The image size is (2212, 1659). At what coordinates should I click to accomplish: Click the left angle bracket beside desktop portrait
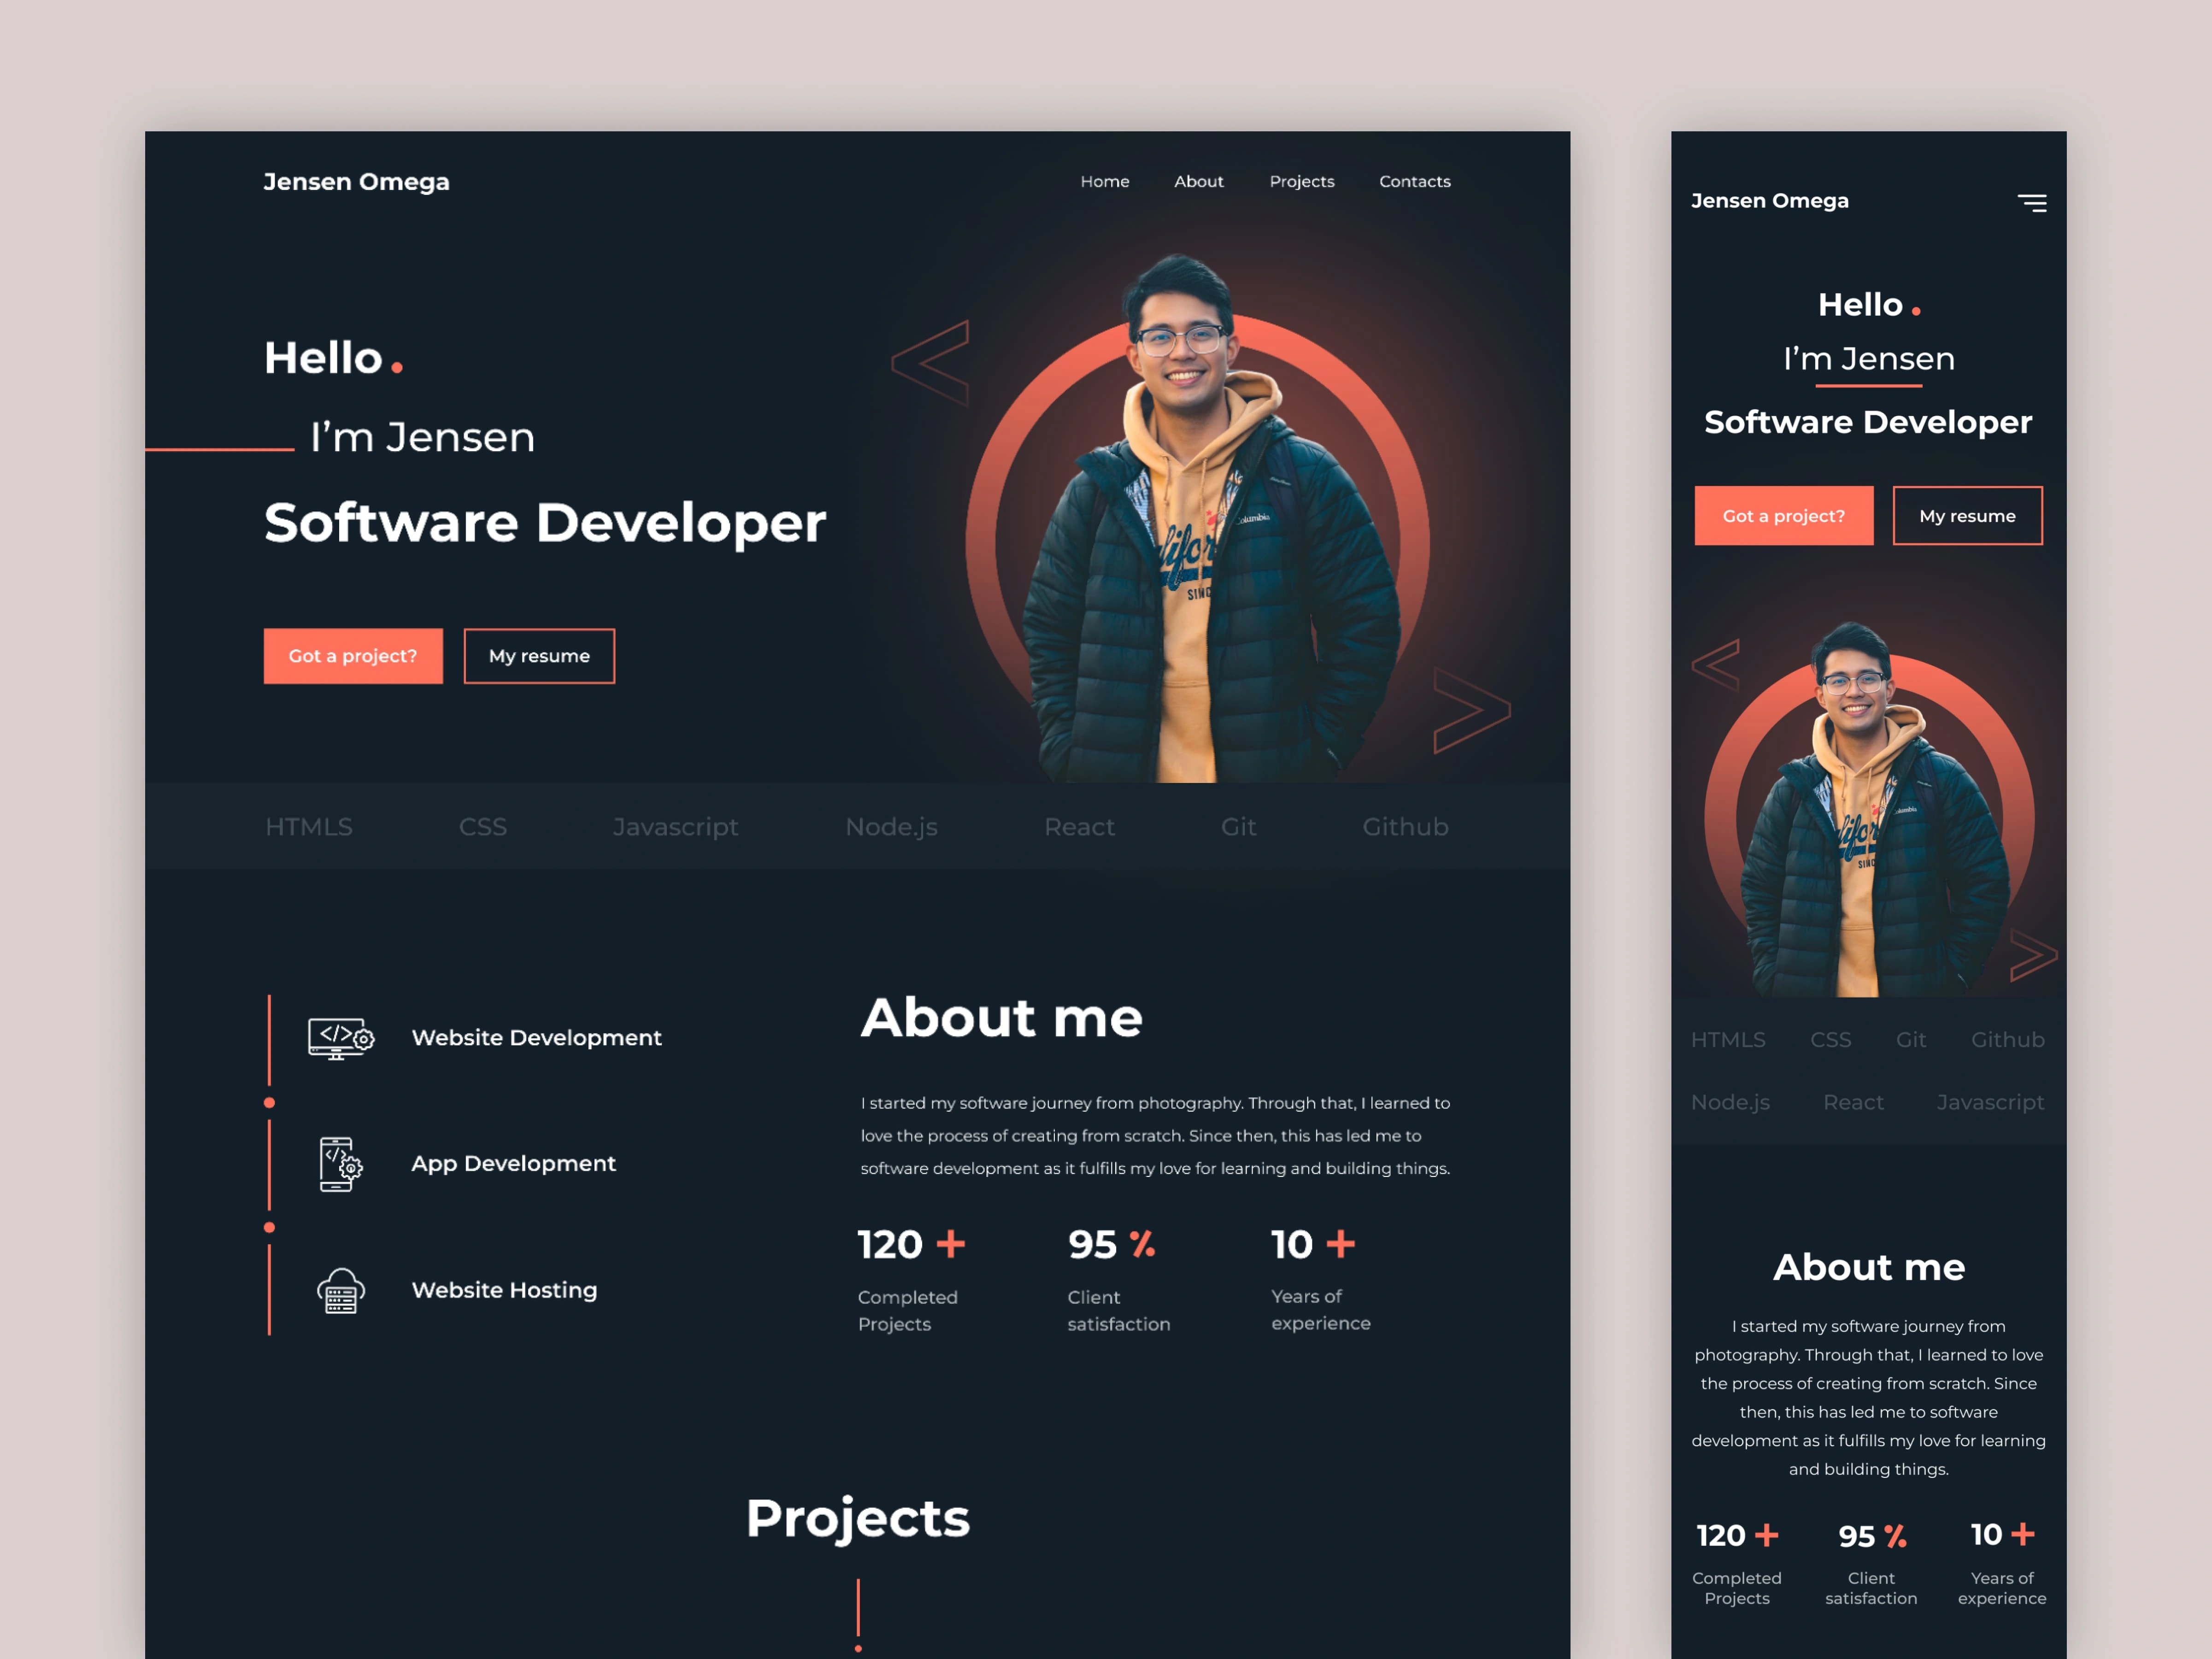930,363
